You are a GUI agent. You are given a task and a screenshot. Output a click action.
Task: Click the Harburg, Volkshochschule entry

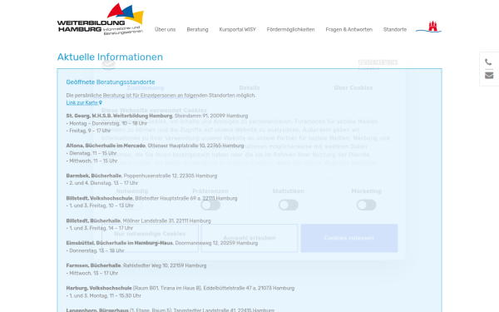pos(180,288)
